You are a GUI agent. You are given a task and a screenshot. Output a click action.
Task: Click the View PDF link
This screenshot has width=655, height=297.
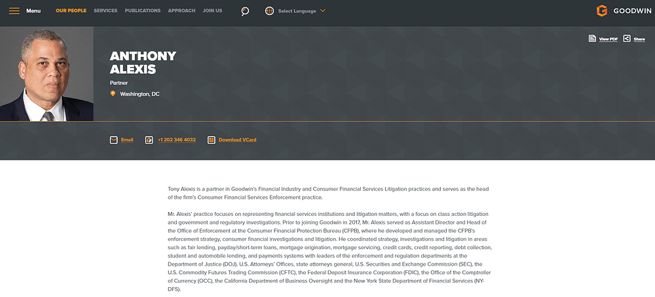pos(608,39)
